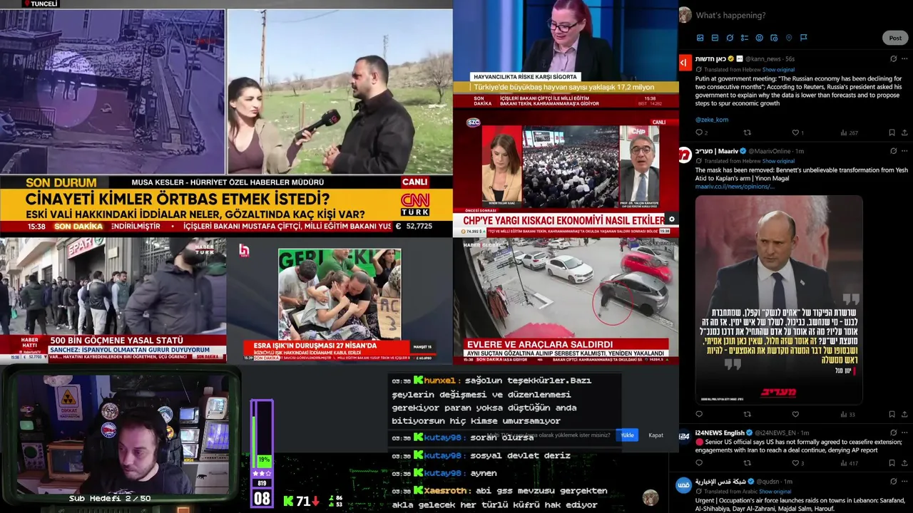Open the i24NEWS English account name

pyautogui.click(x=720, y=432)
